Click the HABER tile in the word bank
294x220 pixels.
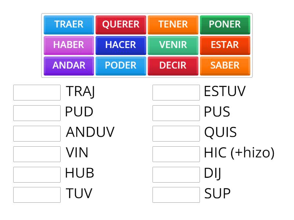[x=68, y=45]
